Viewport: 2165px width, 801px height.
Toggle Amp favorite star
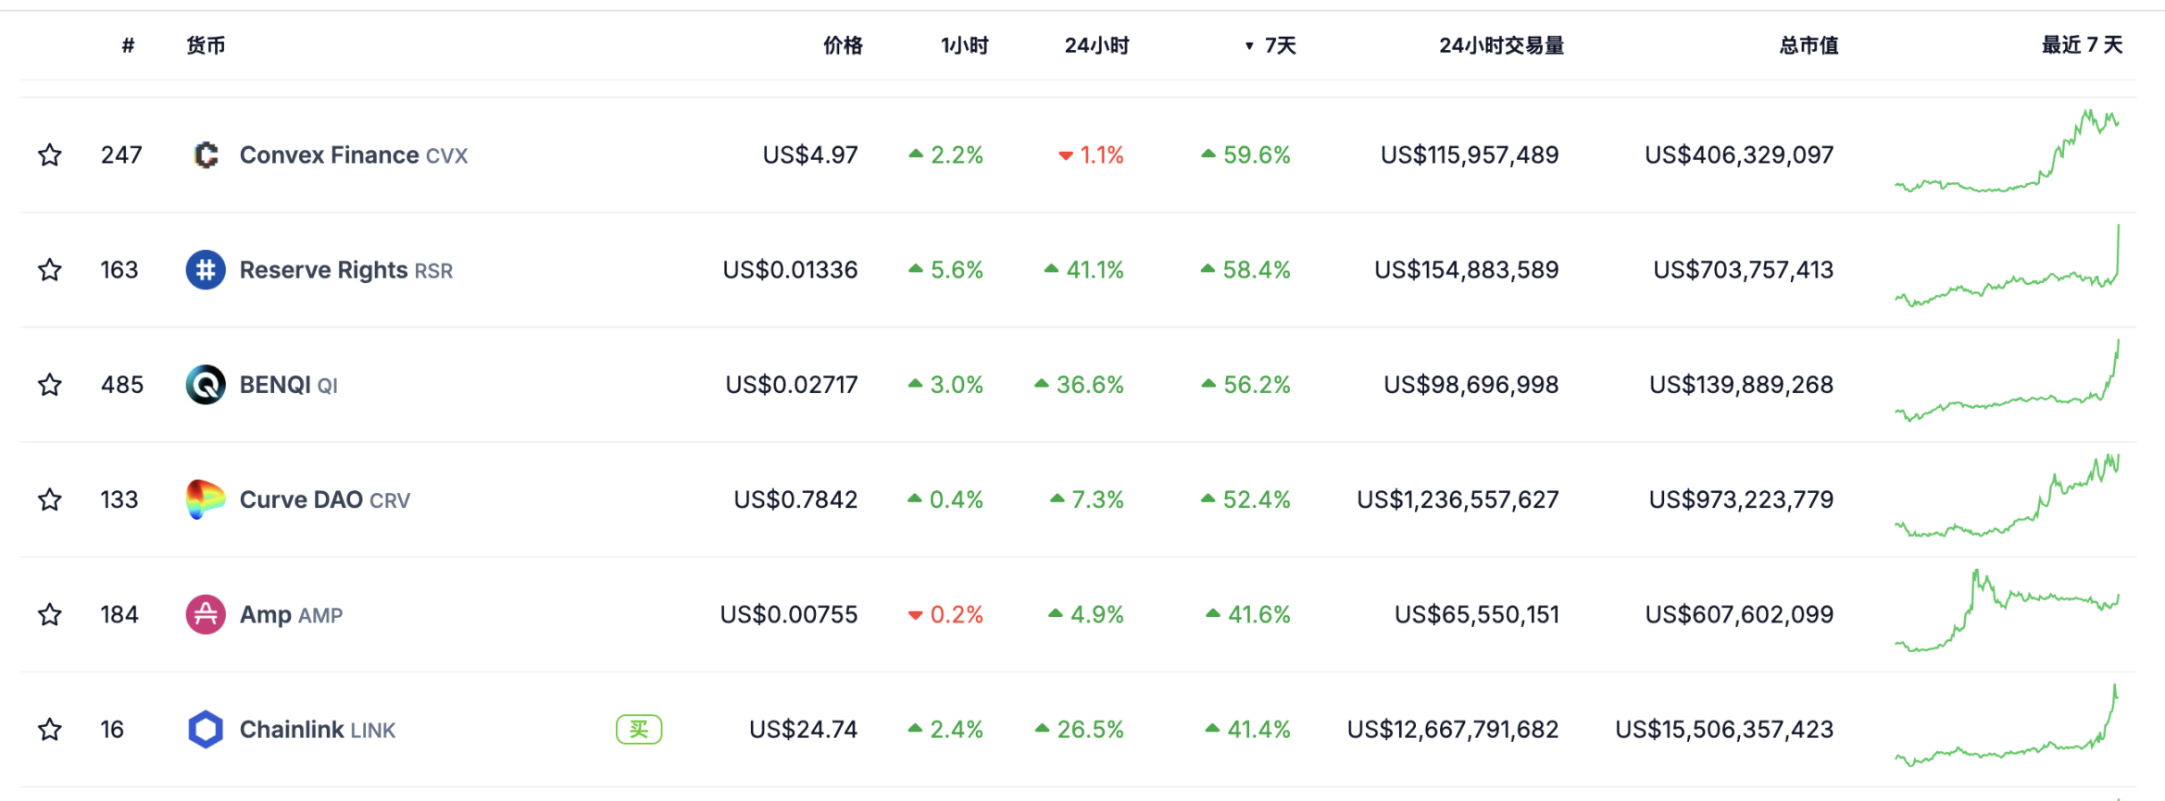pos(49,613)
